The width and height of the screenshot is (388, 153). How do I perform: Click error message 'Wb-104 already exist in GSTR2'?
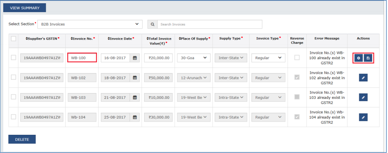pyautogui.click(x=327, y=117)
